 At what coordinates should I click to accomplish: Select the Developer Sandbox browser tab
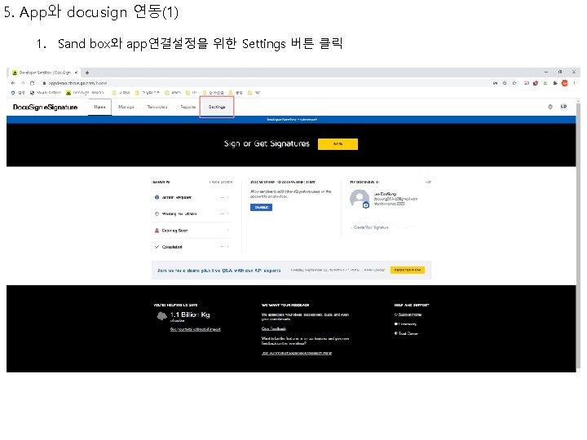[x=45, y=73]
